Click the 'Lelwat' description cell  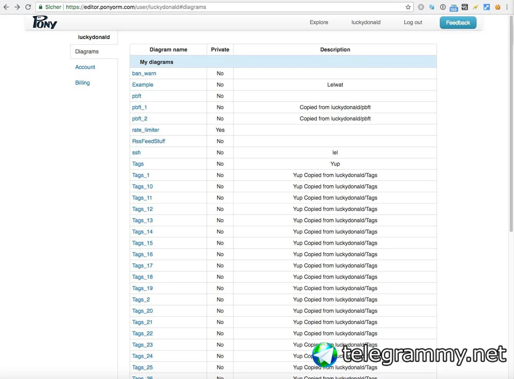point(335,85)
